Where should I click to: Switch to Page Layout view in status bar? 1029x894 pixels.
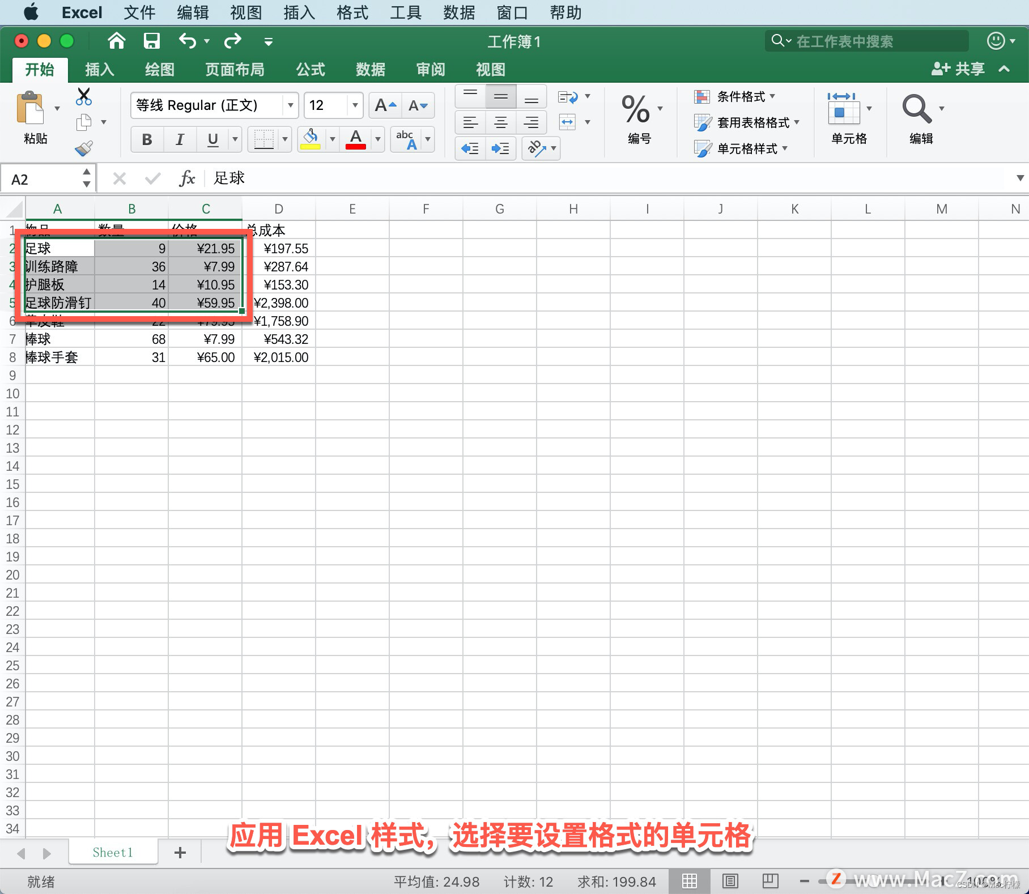[730, 881]
